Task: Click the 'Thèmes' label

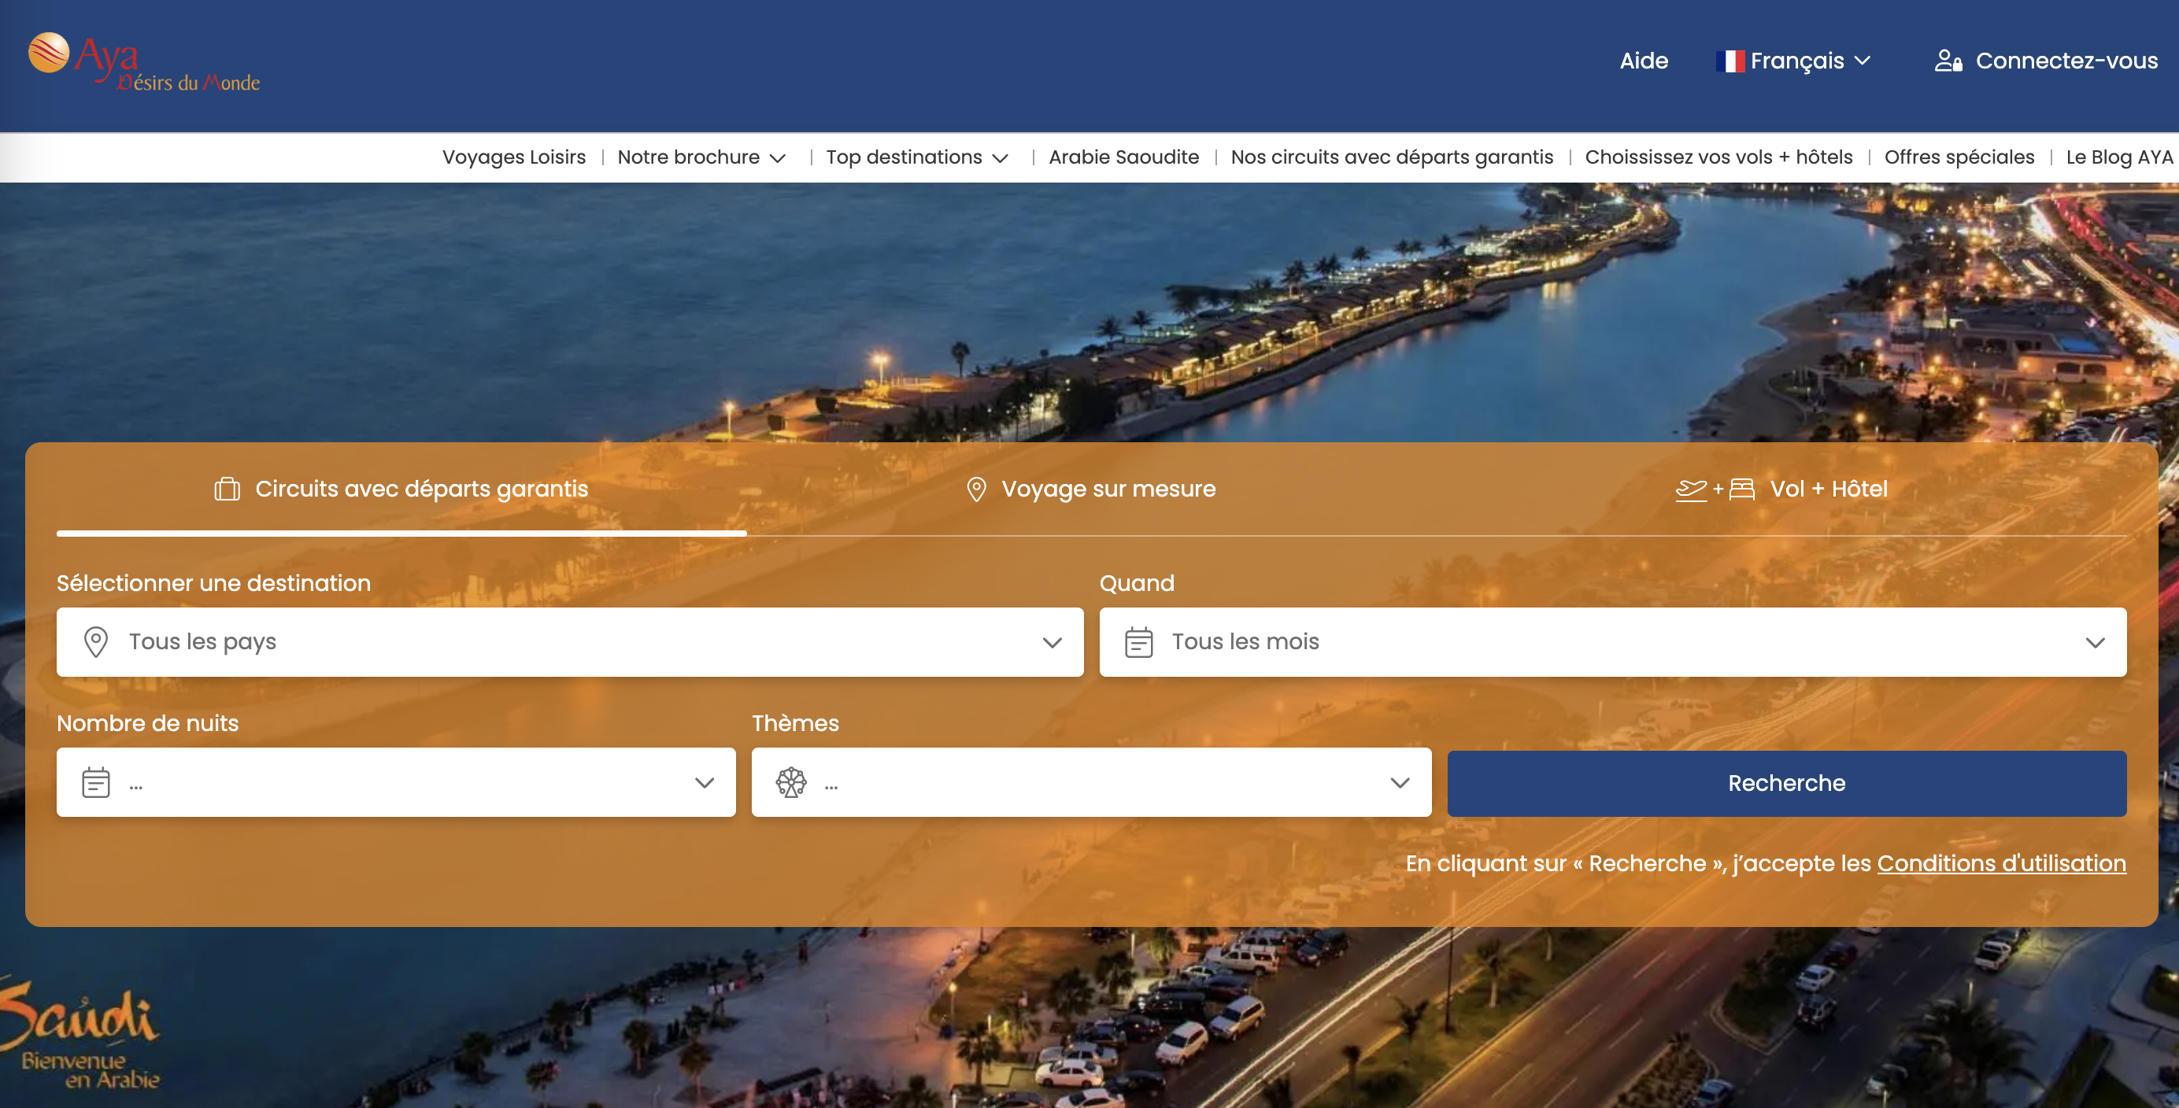Action: [x=795, y=723]
